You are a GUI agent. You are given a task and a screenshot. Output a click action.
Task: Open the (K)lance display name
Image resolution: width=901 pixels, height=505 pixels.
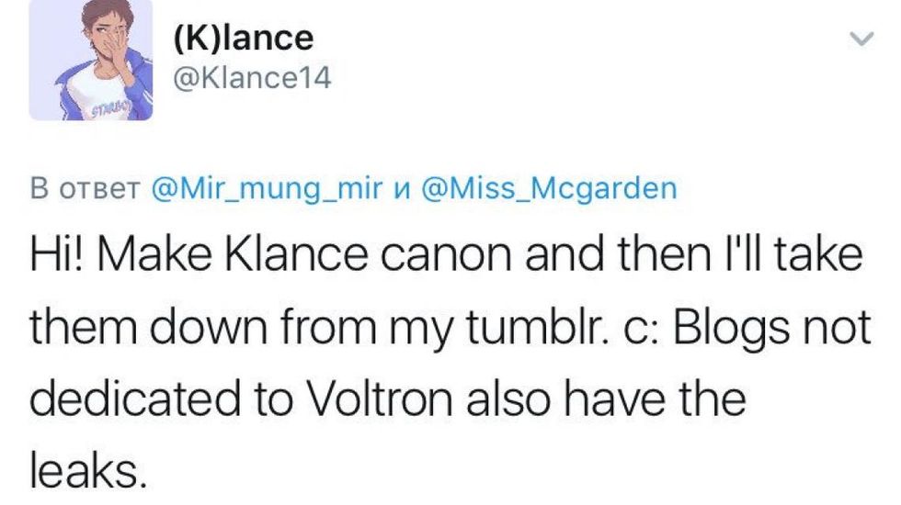[243, 38]
